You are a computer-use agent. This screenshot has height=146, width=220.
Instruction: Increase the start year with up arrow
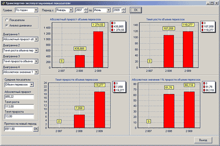coord(86,9)
